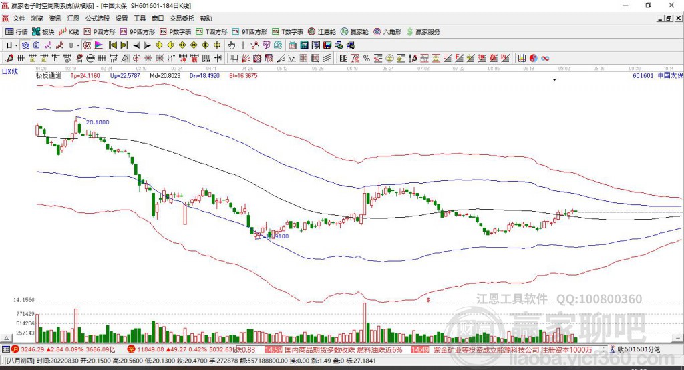Open the 帮助 menu
Image resolution: width=684 pixels, height=370 pixels.
(206, 18)
